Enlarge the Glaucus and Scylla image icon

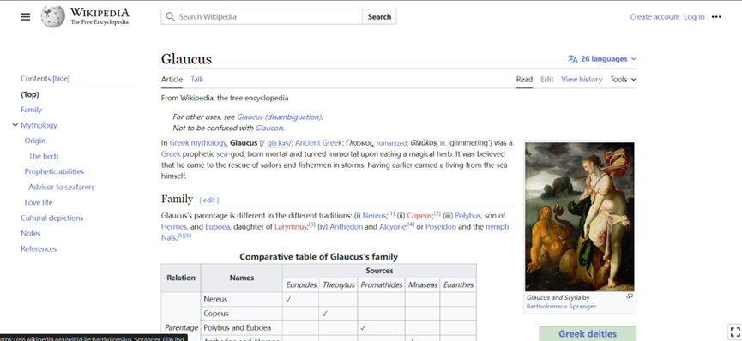[x=630, y=296]
